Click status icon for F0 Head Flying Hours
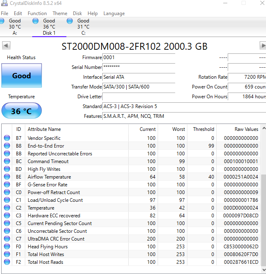The image size is (266, 274). [x=7, y=246]
